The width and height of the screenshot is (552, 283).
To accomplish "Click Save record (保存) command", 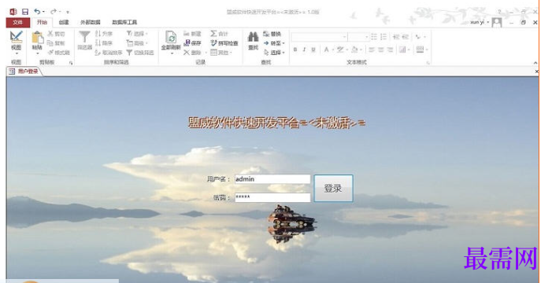I will pos(192,43).
